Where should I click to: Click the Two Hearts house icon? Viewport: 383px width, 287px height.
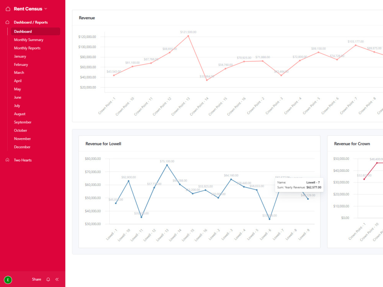8,160
